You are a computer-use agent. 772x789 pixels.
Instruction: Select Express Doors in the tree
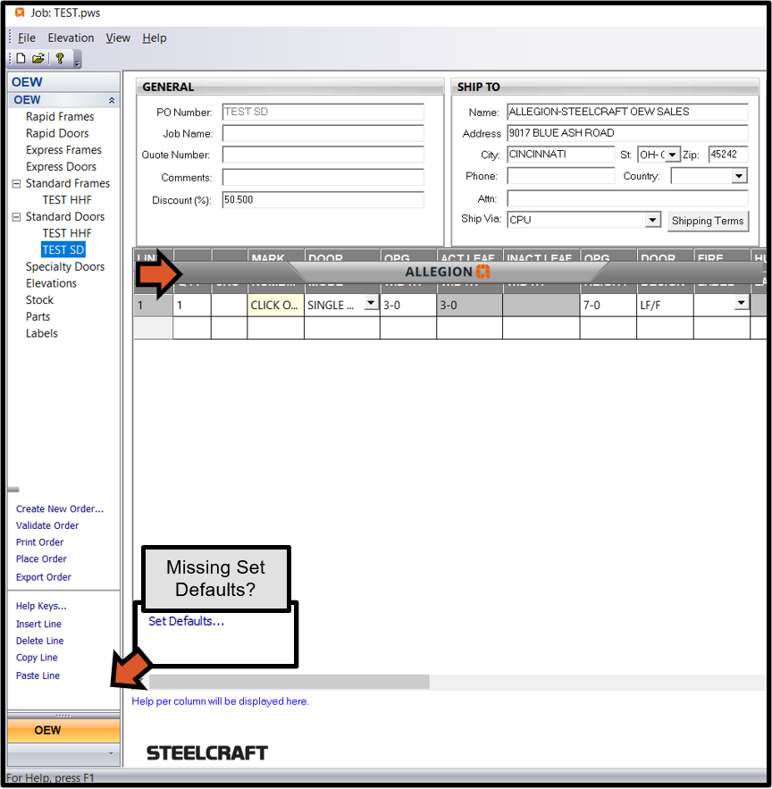(x=61, y=166)
